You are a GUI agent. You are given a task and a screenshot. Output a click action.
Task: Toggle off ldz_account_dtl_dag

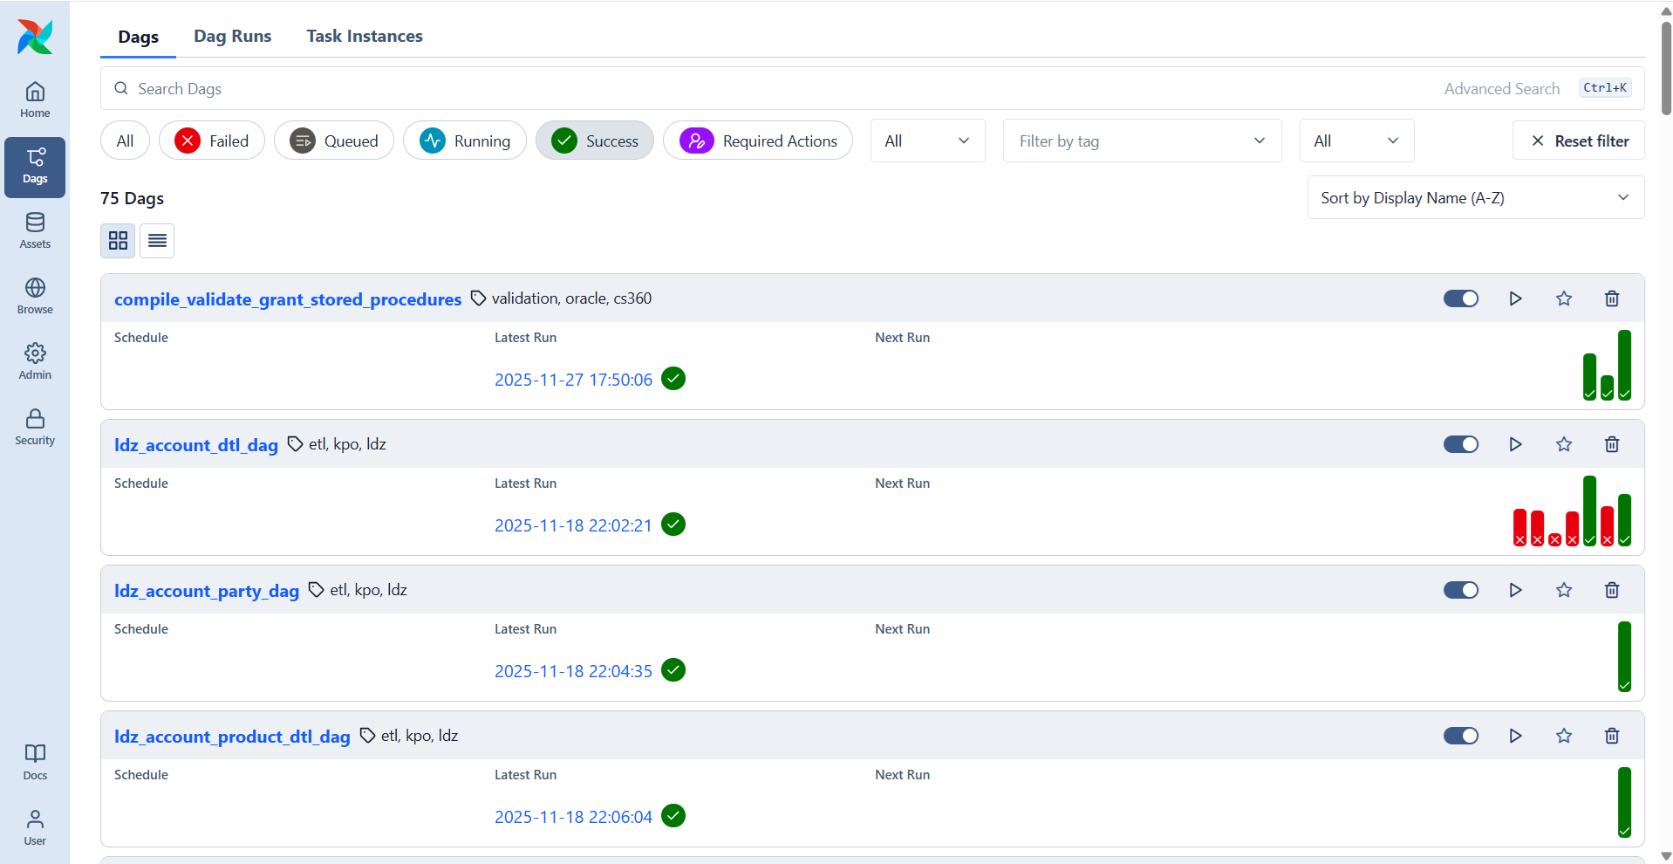[x=1460, y=444]
